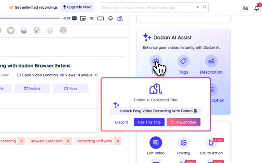React with the heart emoji
Image resolution: width=262 pixels, height=163 pixels.
(11, 30)
